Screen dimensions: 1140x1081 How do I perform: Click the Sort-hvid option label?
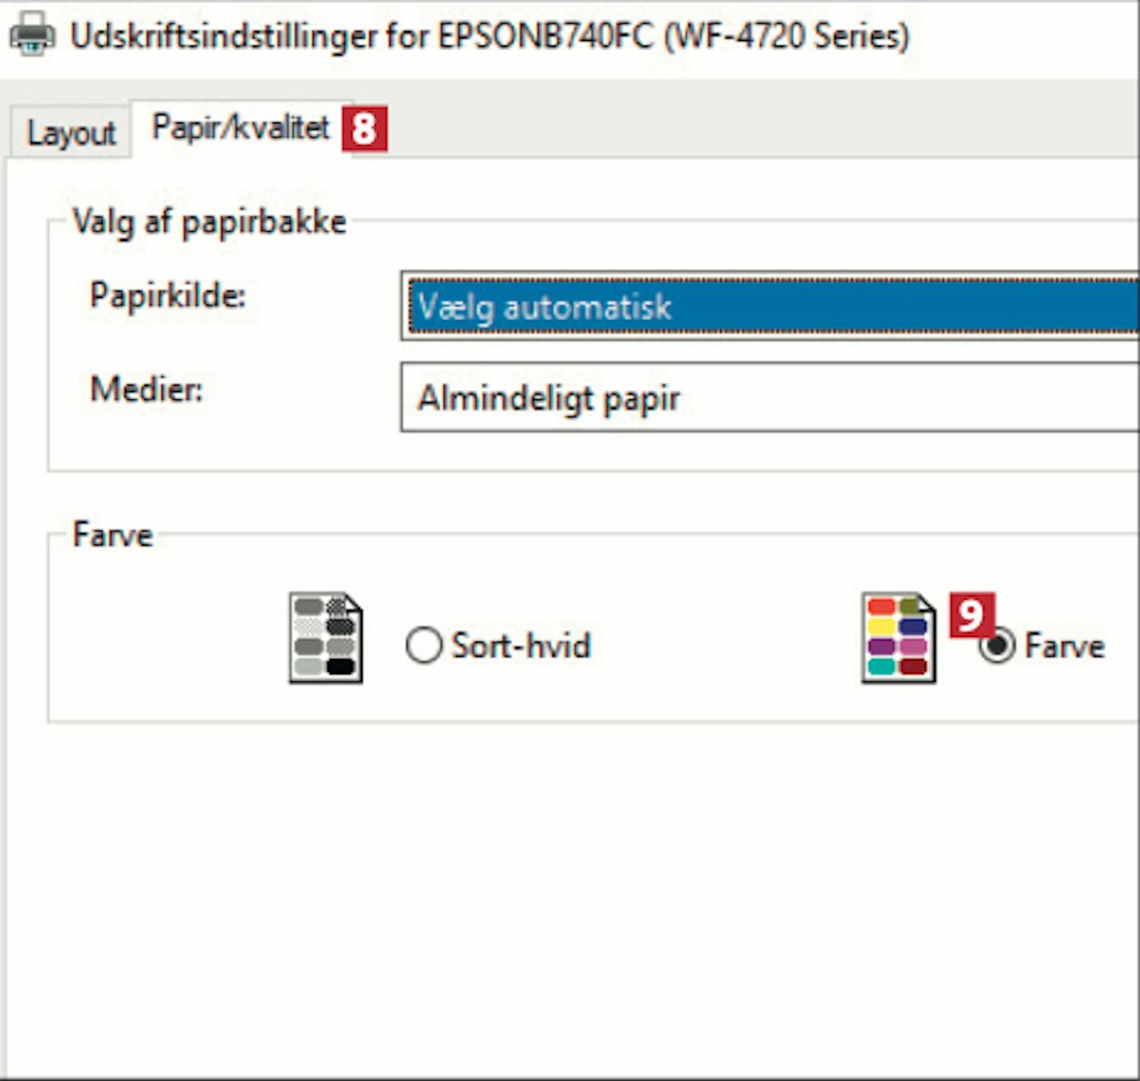(521, 645)
